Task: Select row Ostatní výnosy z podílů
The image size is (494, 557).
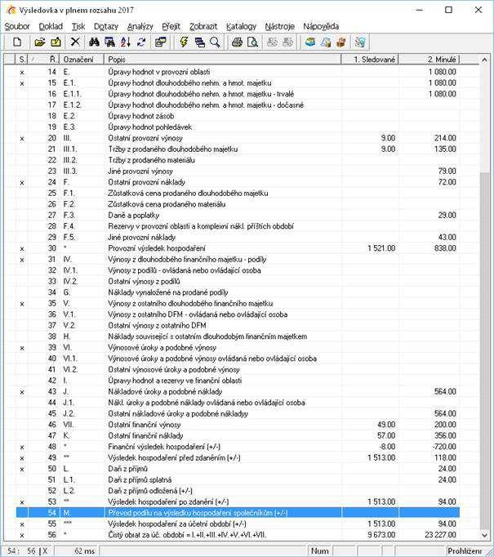Action: pos(238,281)
